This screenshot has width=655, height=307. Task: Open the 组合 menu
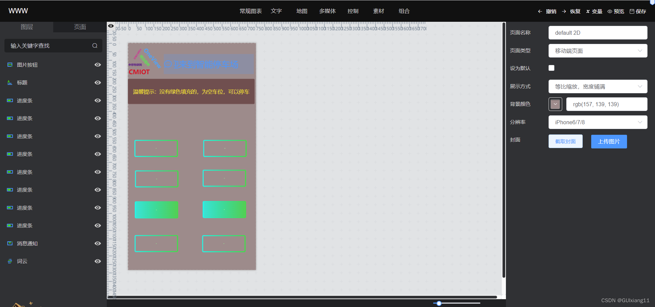point(404,11)
